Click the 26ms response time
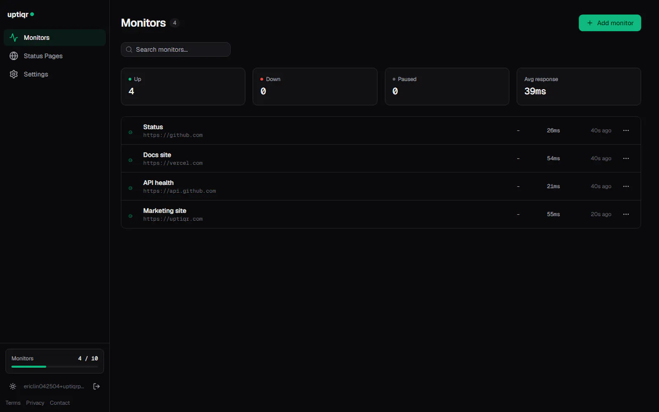This screenshot has width=659, height=412. point(553,131)
